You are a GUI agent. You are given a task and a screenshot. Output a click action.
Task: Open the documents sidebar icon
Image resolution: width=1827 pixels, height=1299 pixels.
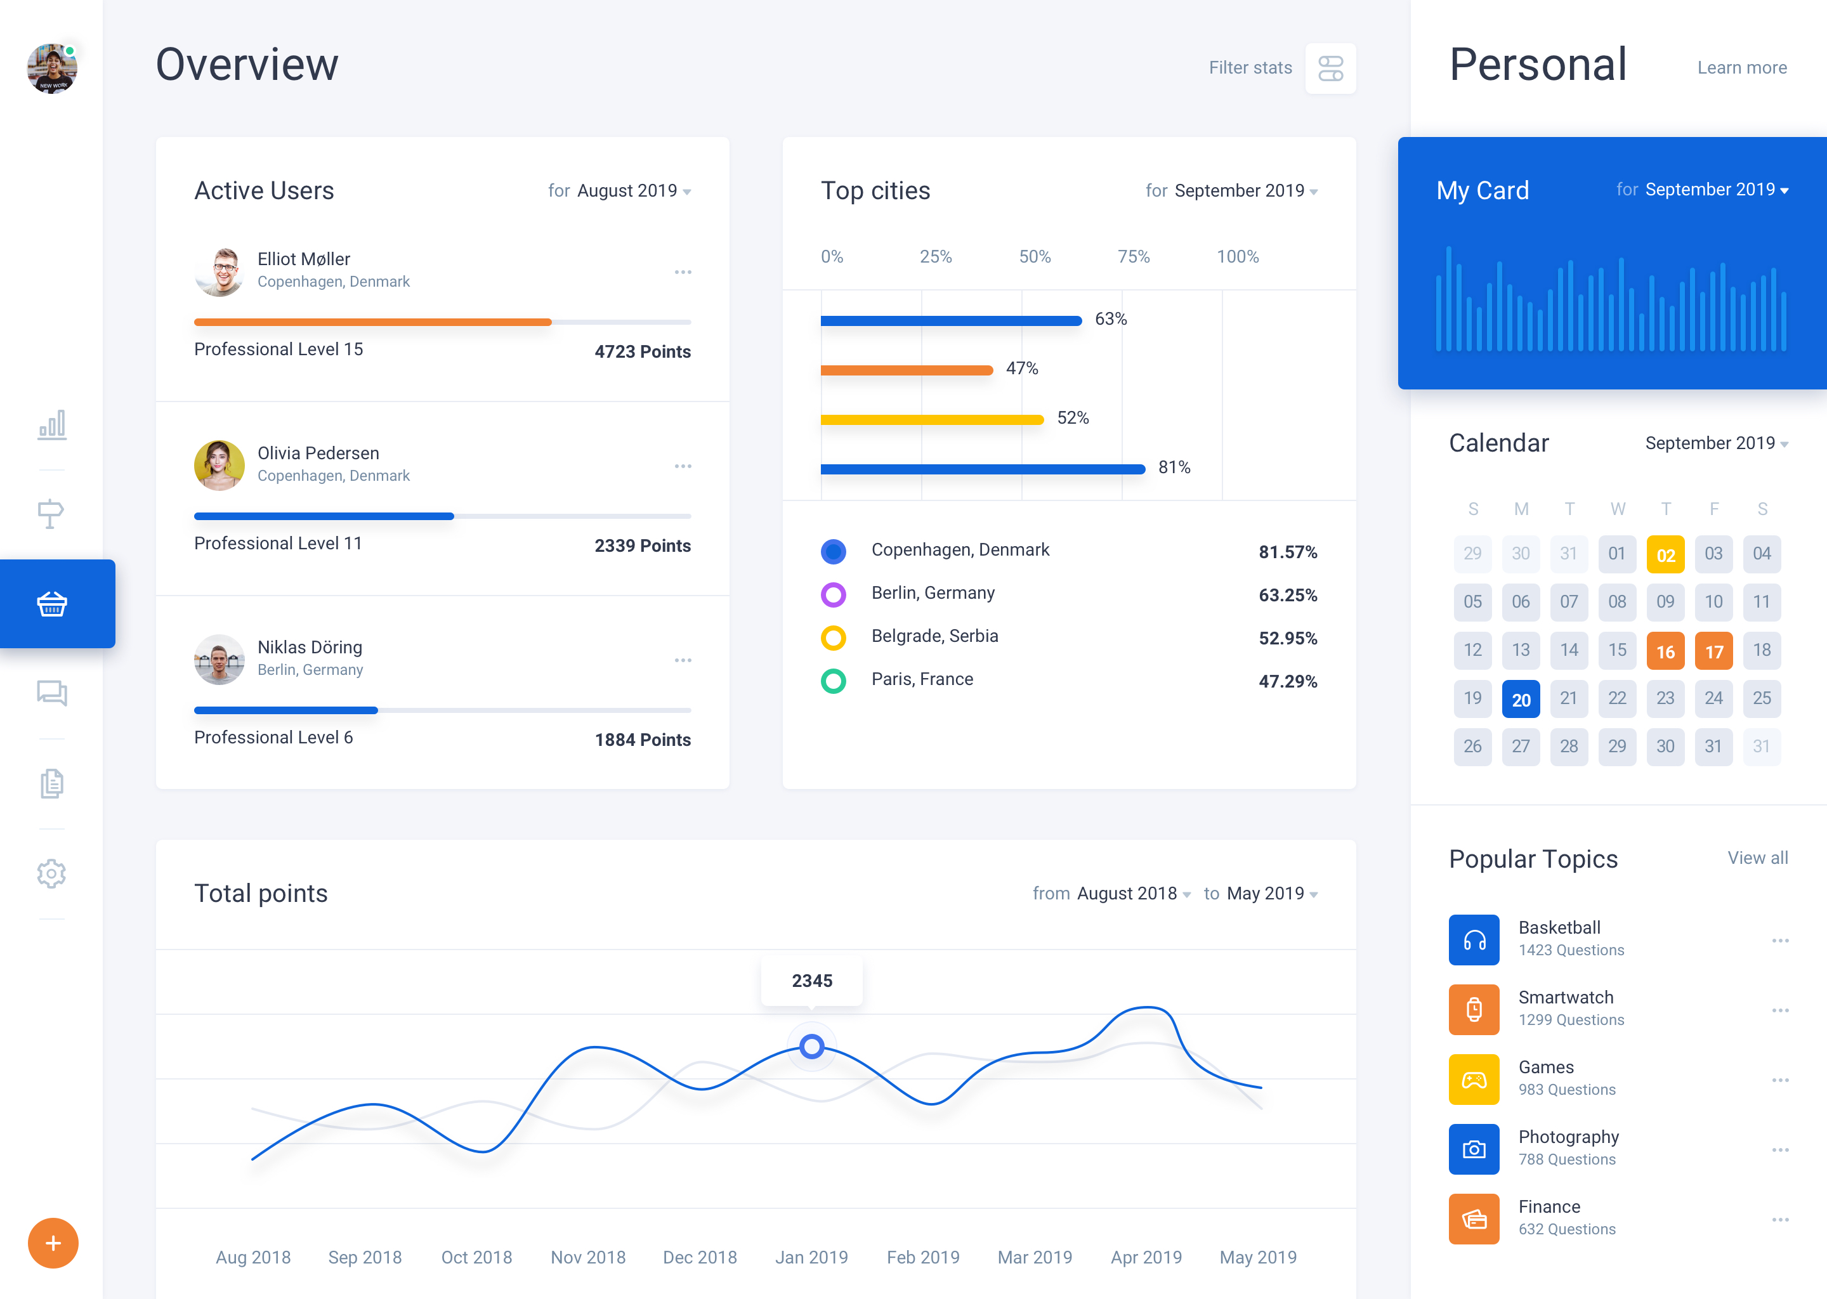coord(52,784)
